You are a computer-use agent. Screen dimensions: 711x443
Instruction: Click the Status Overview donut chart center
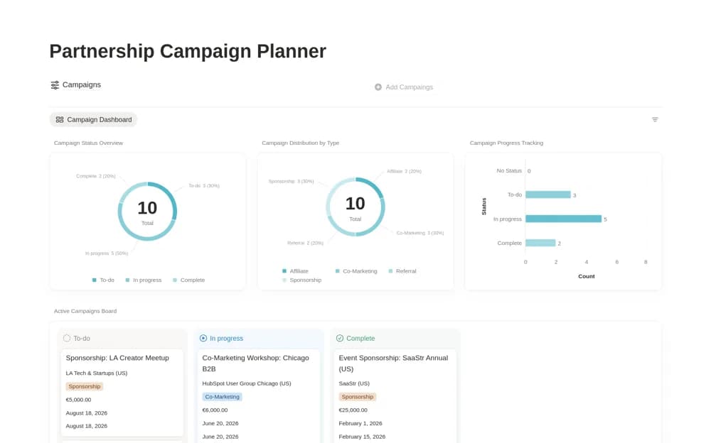pyautogui.click(x=147, y=212)
